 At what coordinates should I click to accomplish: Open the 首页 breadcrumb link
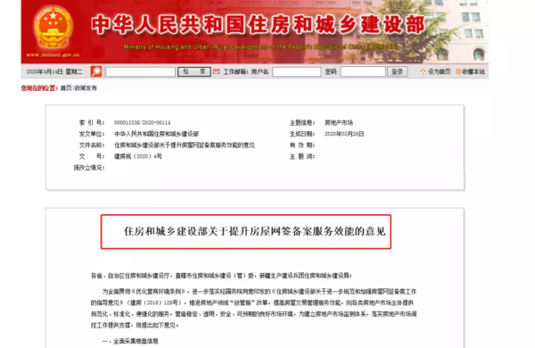[x=66, y=87]
